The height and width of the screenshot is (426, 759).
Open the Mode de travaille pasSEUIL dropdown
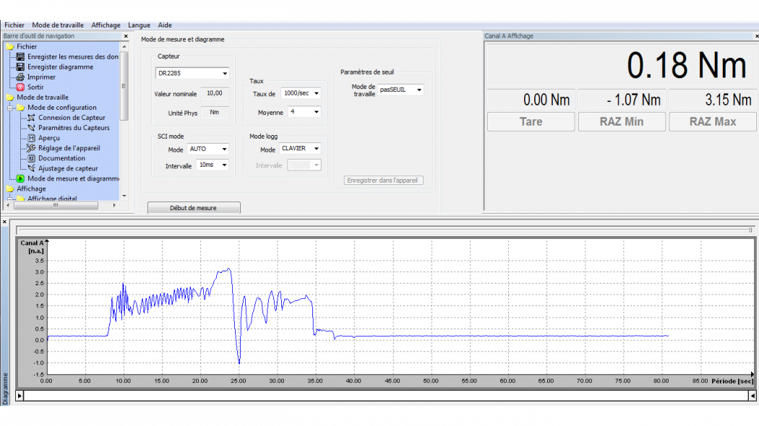[419, 90]
